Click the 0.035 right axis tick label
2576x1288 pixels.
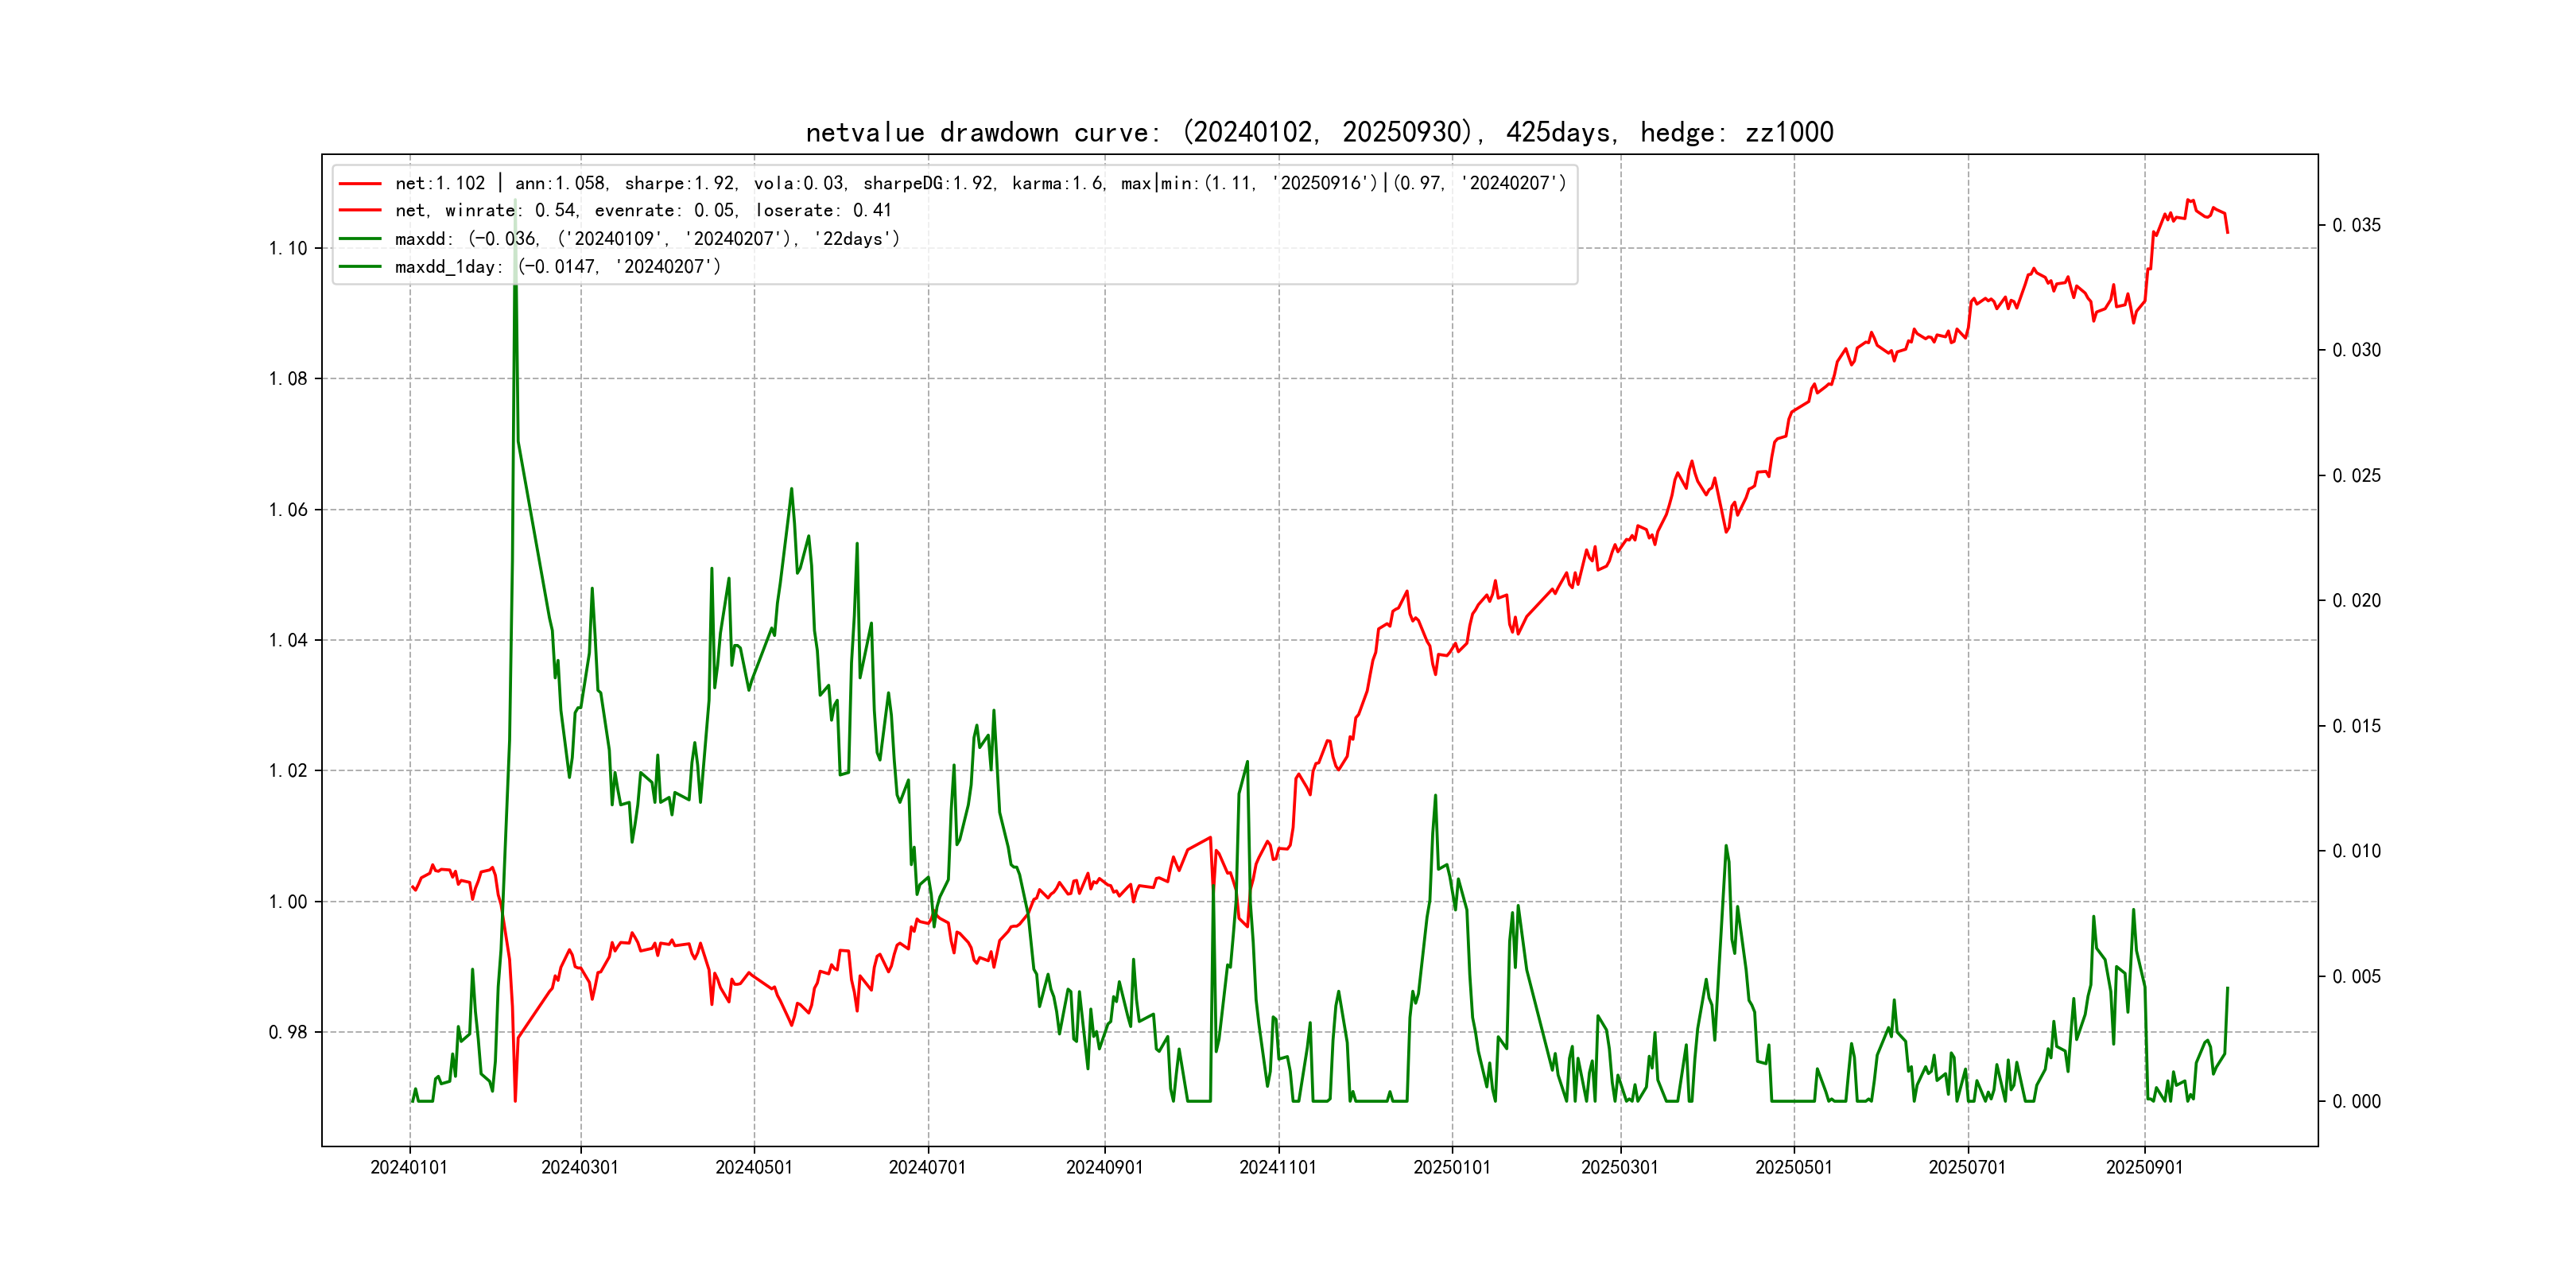[2356, 226]
